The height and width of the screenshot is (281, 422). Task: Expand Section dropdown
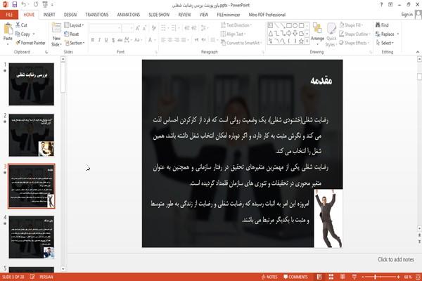[75, 43]
